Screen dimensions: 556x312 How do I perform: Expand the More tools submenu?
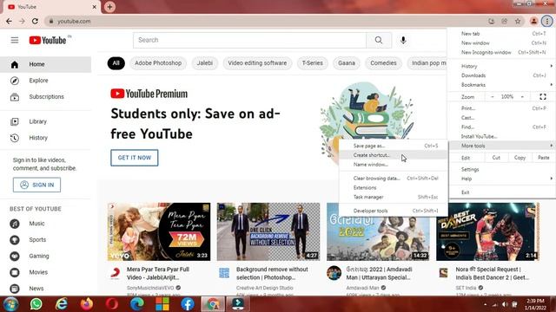(502, 146)
